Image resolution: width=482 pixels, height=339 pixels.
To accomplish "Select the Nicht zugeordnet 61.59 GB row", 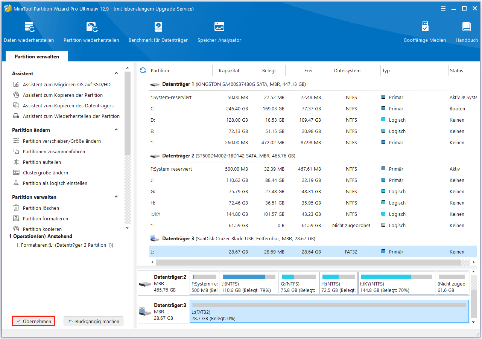I will 313,226.
